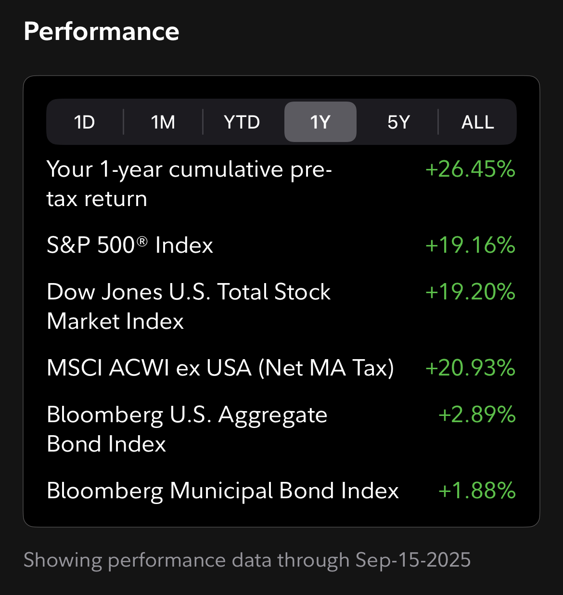This screenshot has width=563, height=595.
Task: Tap the +20.93% MSCI value
Action: [470, 368]
